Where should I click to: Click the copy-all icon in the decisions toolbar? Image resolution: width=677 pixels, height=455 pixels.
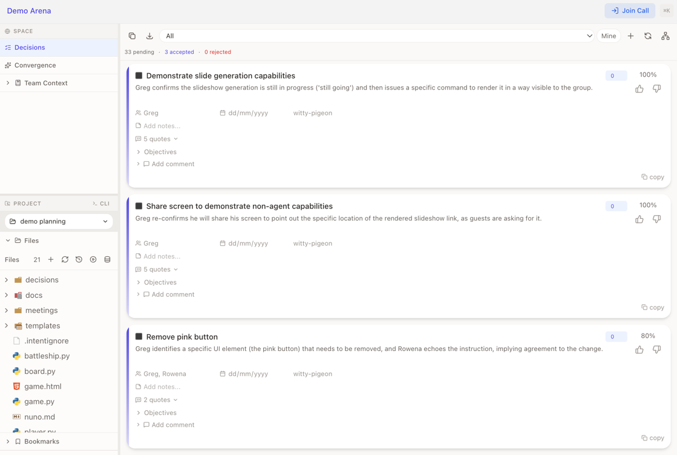(132, 36)
